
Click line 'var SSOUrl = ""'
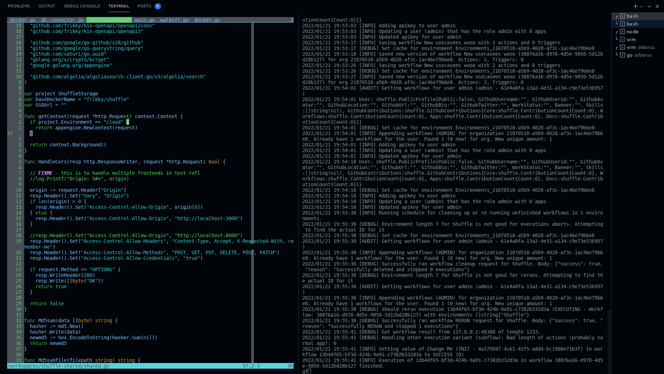tap(45, 105)
